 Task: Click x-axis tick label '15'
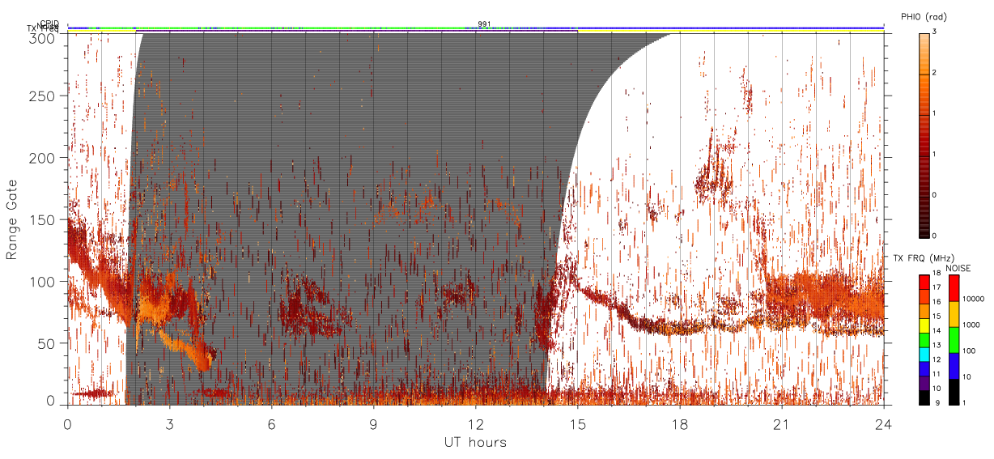(x=578, y=424)
